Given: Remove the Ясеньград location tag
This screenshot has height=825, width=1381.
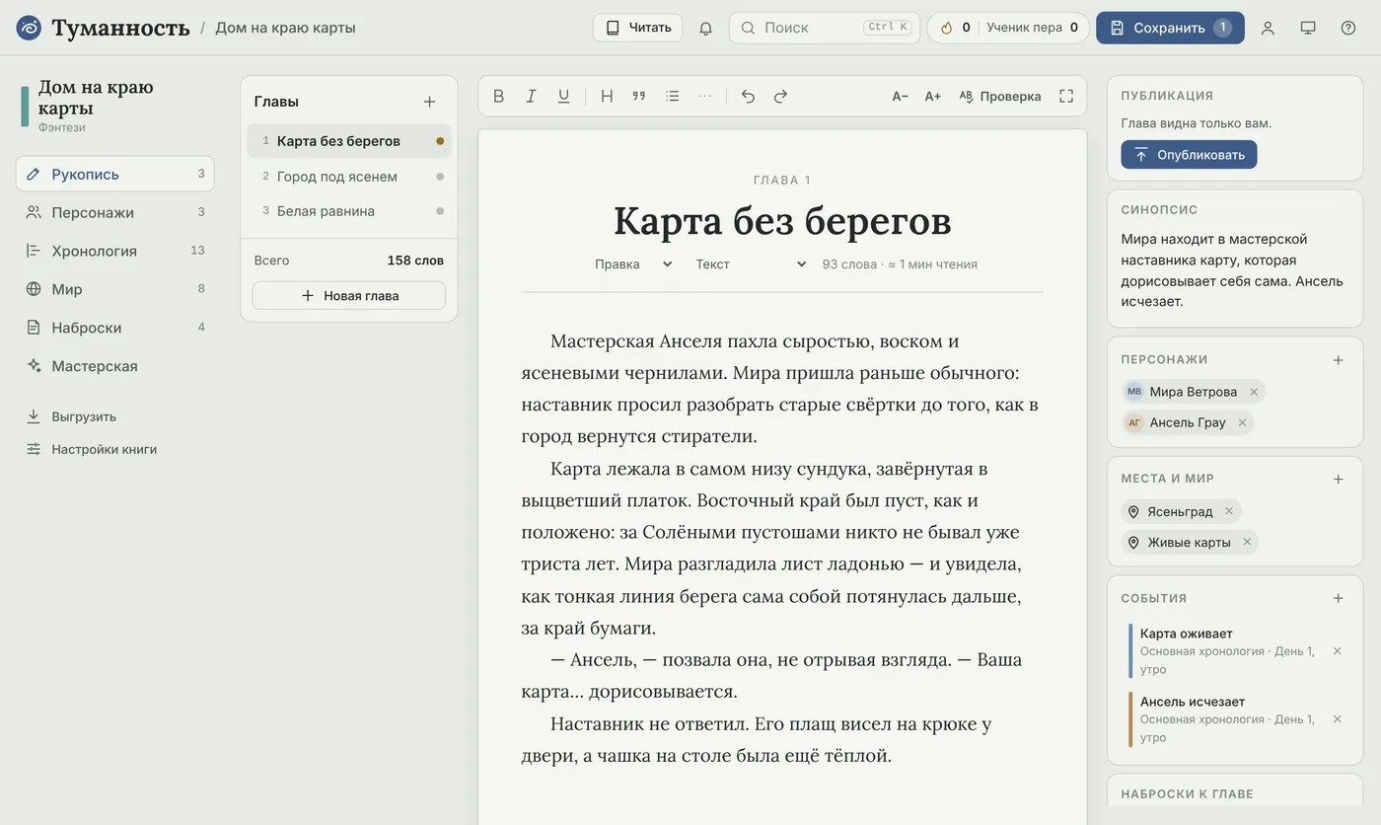Looking at the screenshot, I should [x=1229, y=511].
